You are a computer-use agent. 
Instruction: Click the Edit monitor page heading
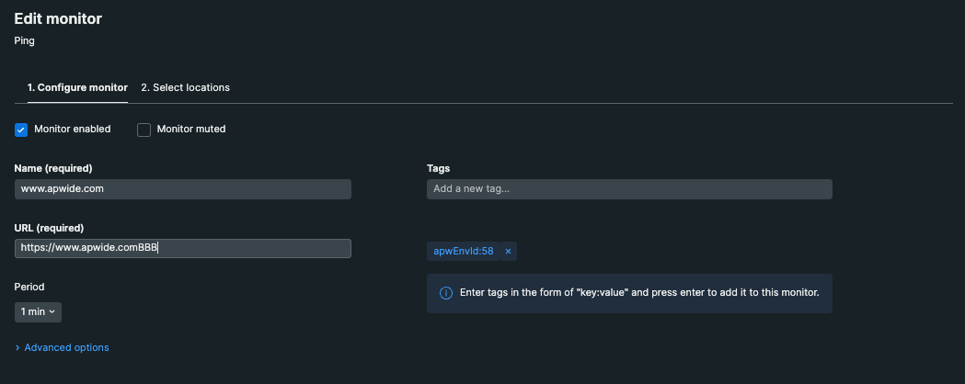58,18
